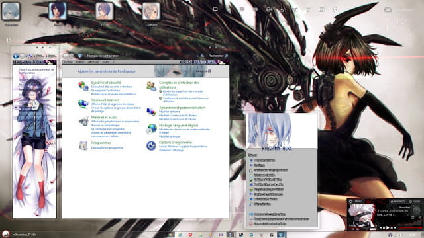
Task: Click the Programmes category icon
Action: point(83,145)
